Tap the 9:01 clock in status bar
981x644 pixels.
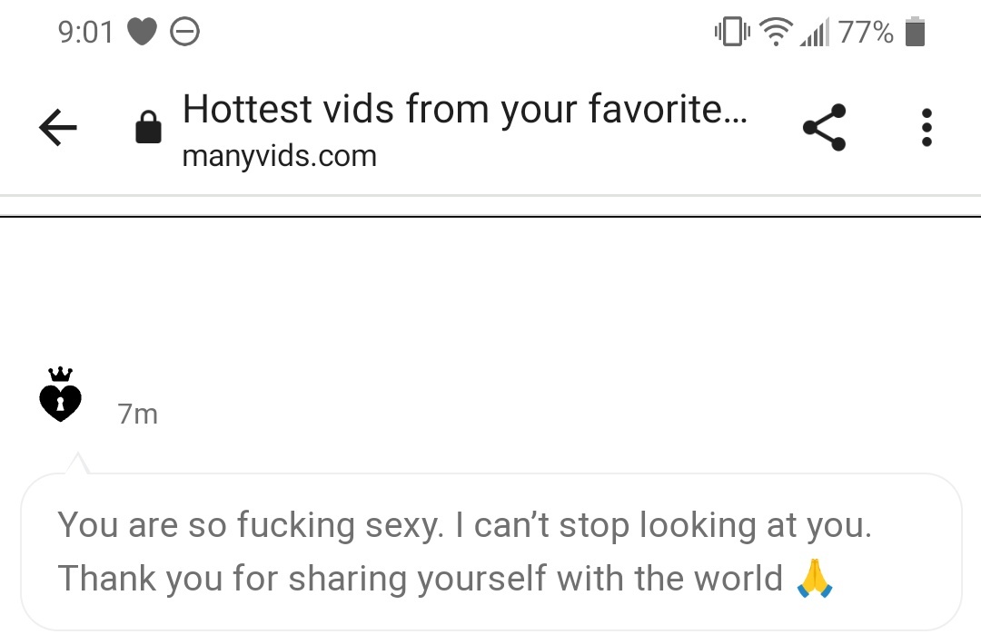click(x=85, y=33)
